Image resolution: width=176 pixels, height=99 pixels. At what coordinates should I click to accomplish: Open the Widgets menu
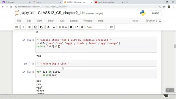(88, 21)
